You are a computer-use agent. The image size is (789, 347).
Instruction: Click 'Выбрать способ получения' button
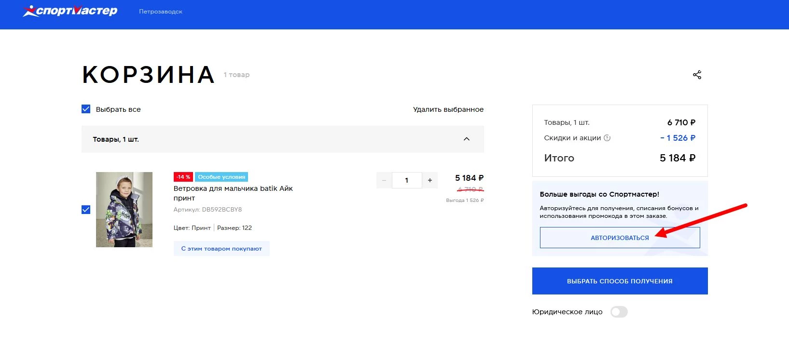620,281
